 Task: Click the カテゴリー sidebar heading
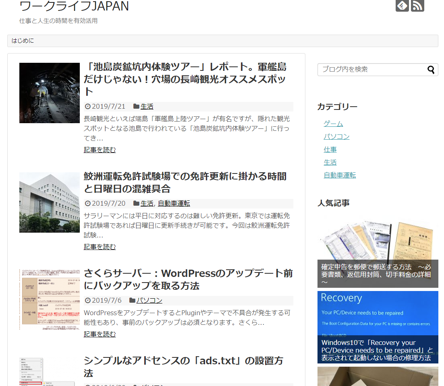click(337, 107)
